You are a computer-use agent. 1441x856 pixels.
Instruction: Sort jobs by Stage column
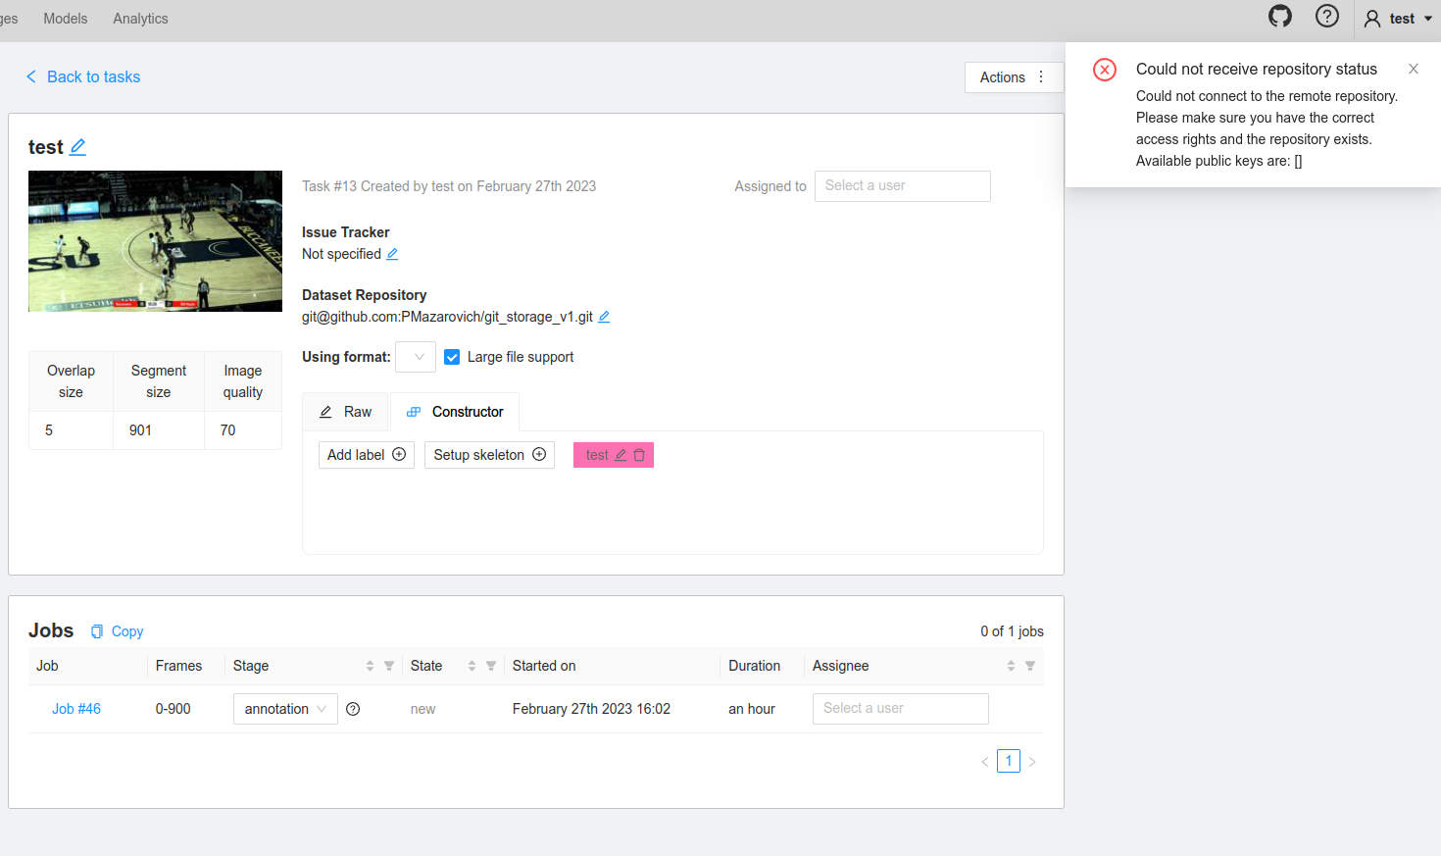370,666
